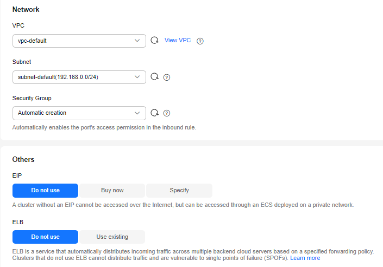
Task: Click the View VPC link
Action: point(178,41)
